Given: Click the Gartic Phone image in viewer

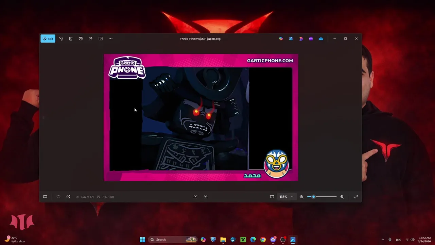Looking at the screenshot, I should (201, 117).
